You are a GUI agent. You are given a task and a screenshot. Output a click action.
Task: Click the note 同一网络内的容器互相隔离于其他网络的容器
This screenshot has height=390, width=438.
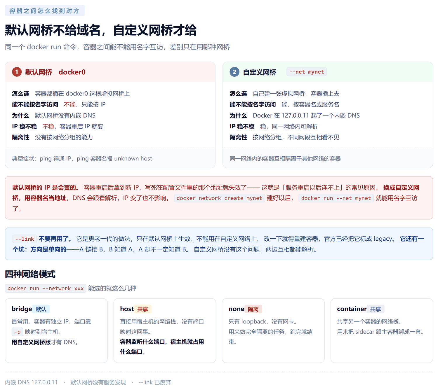tap(285, 159)
